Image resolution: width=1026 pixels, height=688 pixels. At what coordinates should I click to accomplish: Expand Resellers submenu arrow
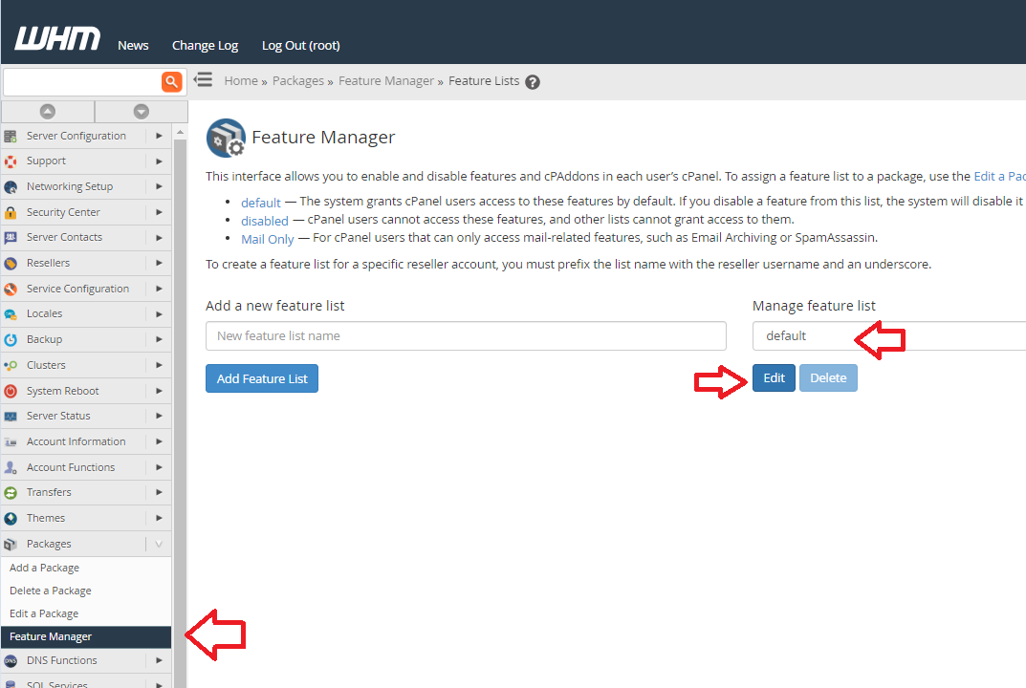[159, 264]
